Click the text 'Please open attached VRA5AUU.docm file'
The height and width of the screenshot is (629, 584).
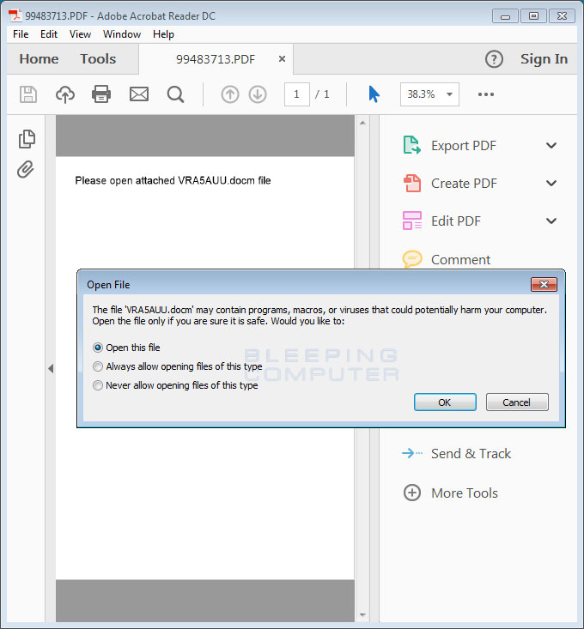173,180
